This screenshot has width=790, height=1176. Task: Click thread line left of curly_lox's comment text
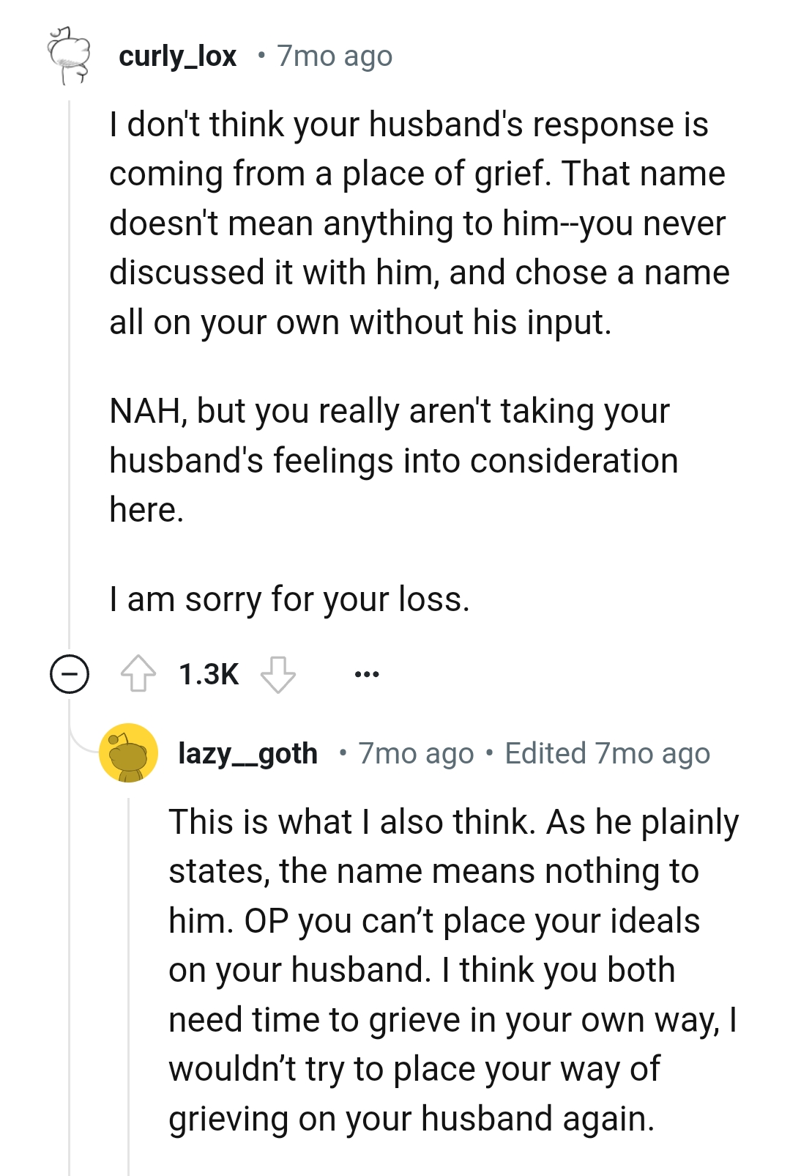tap(70, 366)
